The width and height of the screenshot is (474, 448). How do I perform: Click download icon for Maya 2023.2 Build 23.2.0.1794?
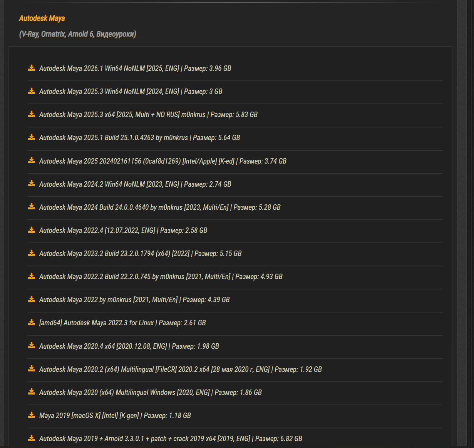click(32, 253)
